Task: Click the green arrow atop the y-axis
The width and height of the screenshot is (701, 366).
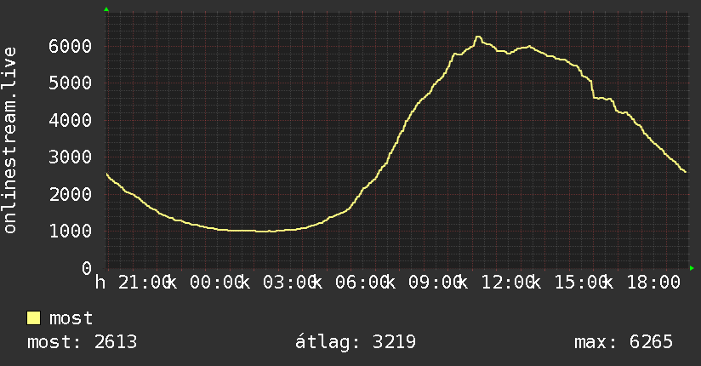Action: (x=106, y=9)
